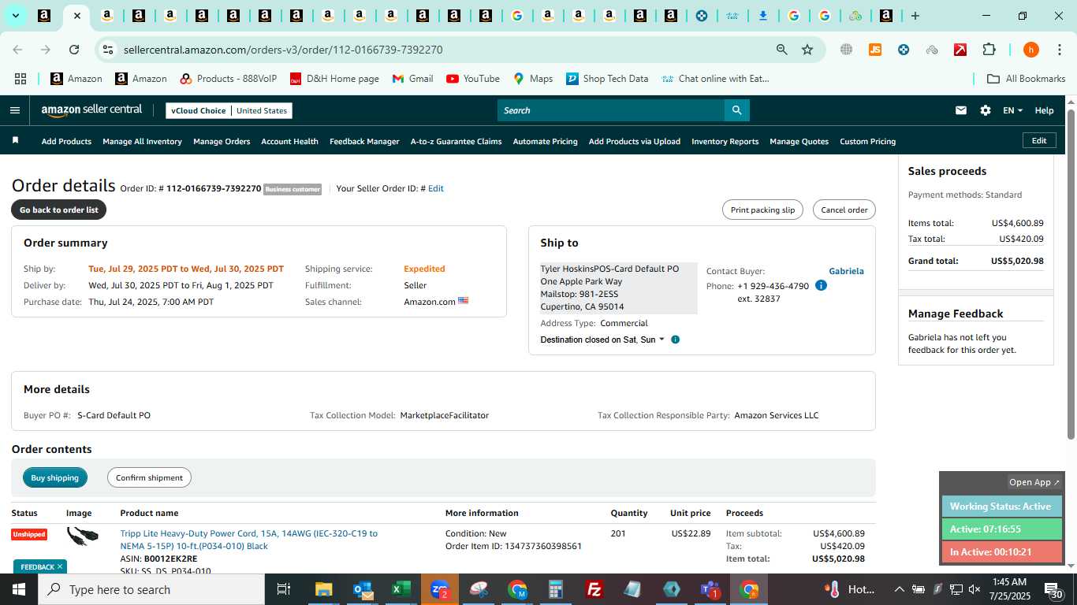Click the Cancel order button
This screenshot has height=605, width=1077.
click(x=844, y=210)
